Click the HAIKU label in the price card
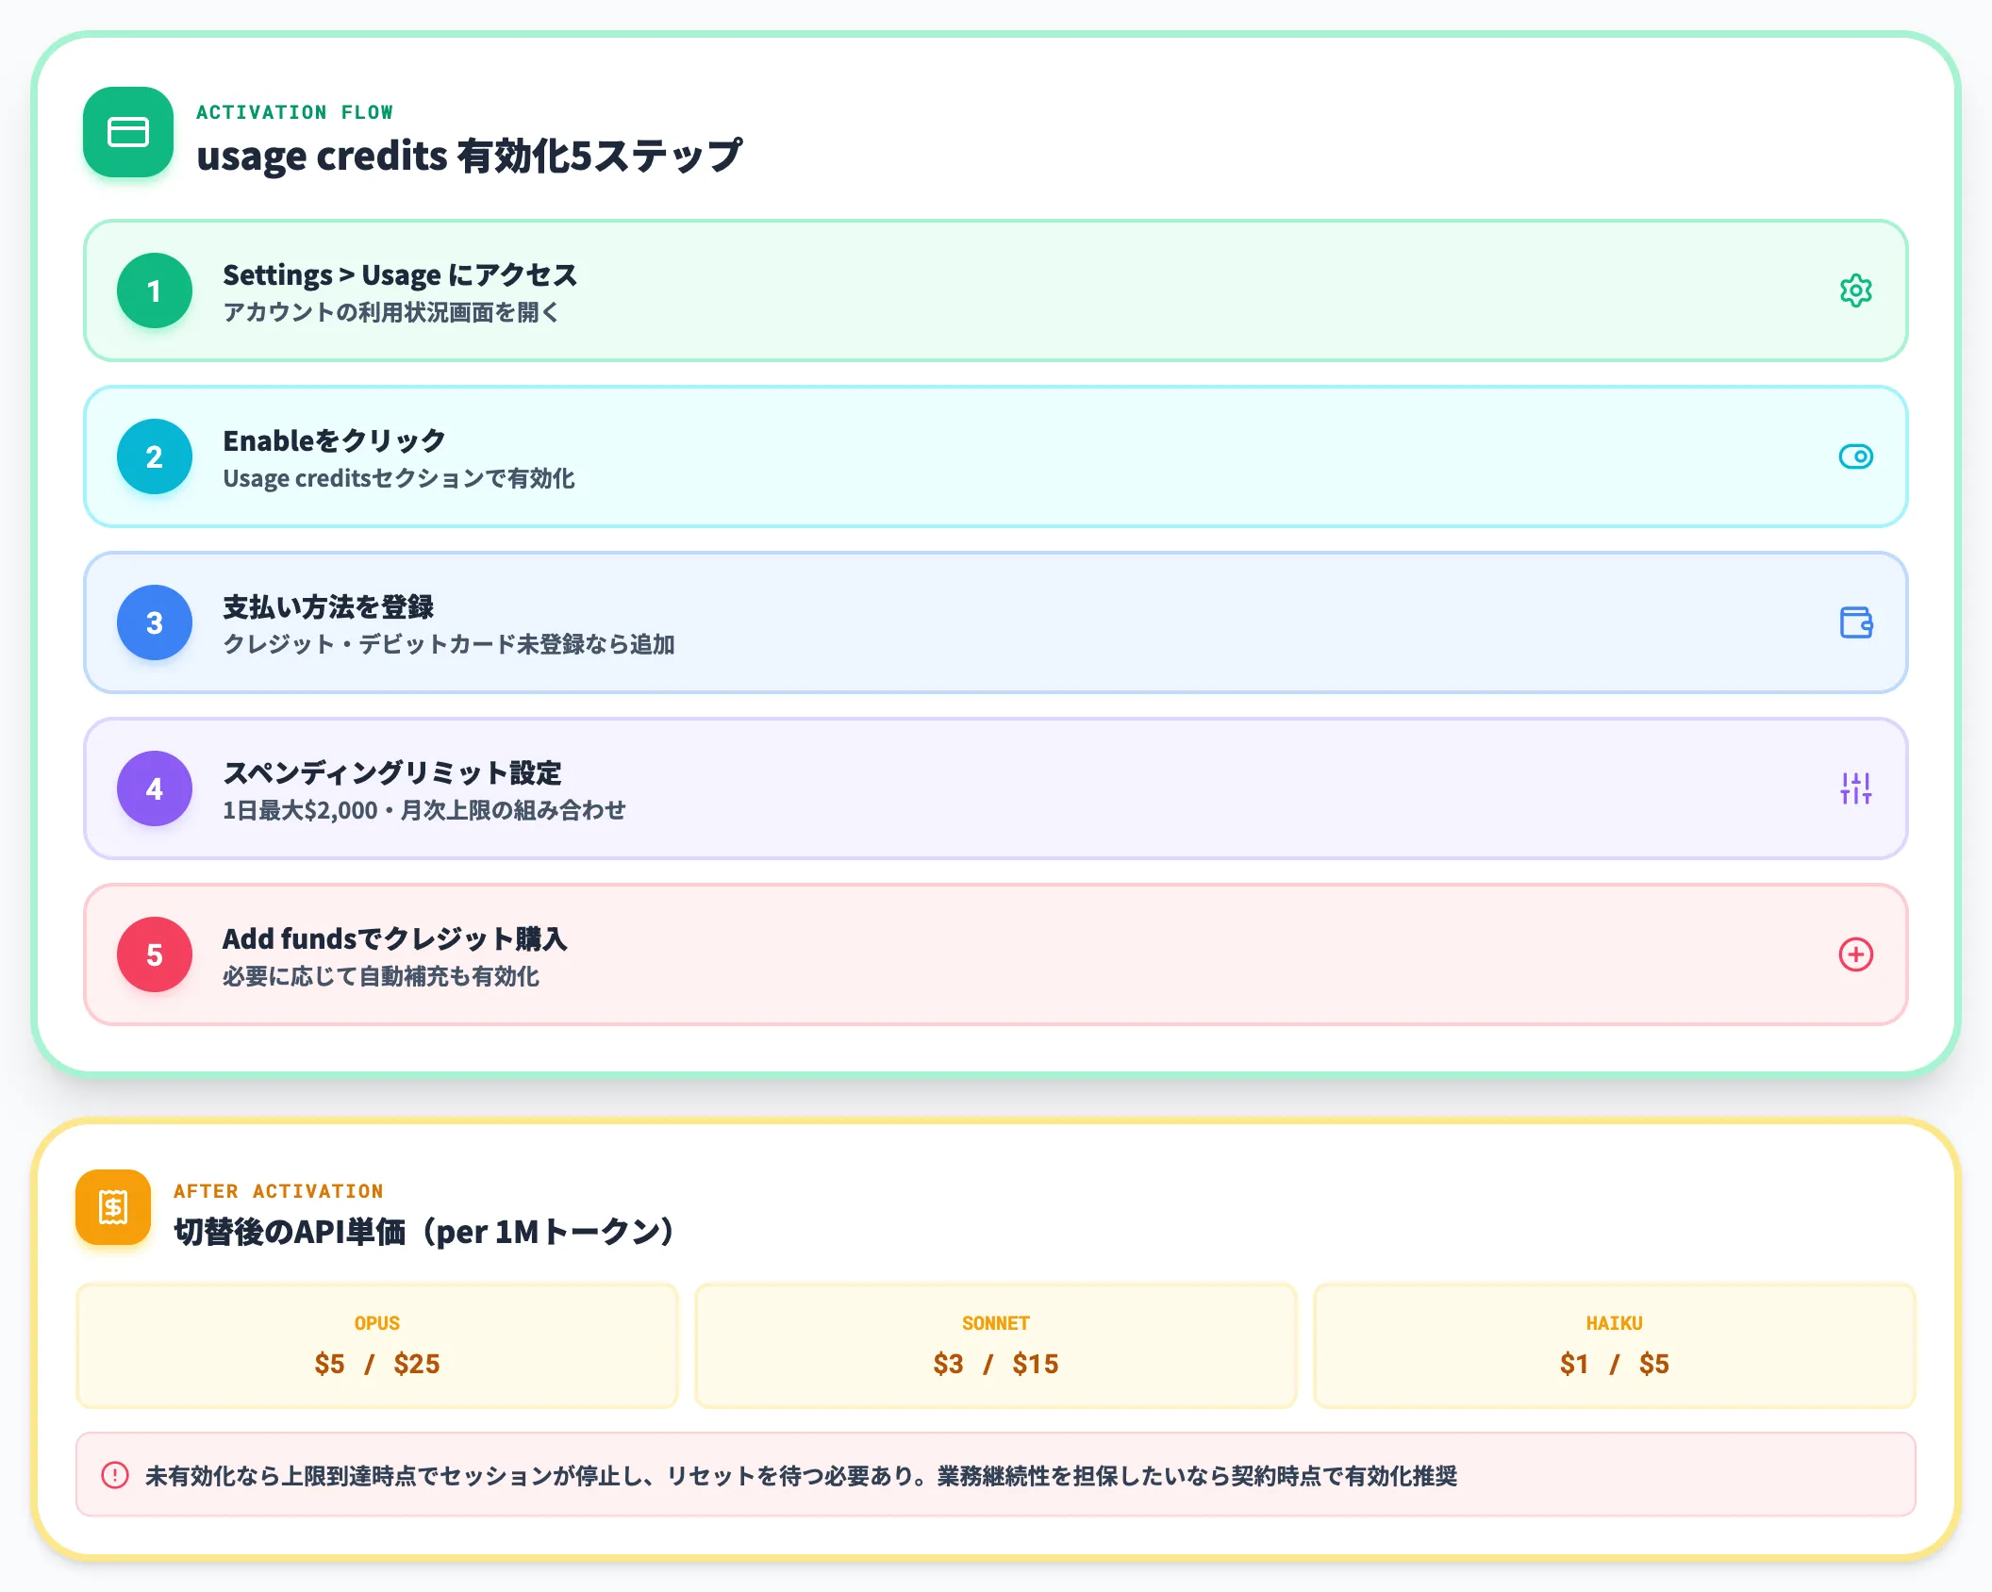This screenshot has width=1992, height=1592. (x=1615, y=1323)
